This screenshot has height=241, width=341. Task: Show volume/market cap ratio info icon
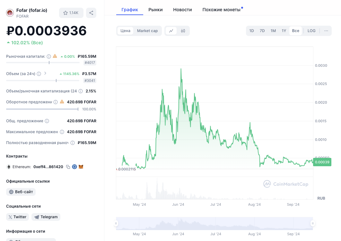[x=81, y=91]
